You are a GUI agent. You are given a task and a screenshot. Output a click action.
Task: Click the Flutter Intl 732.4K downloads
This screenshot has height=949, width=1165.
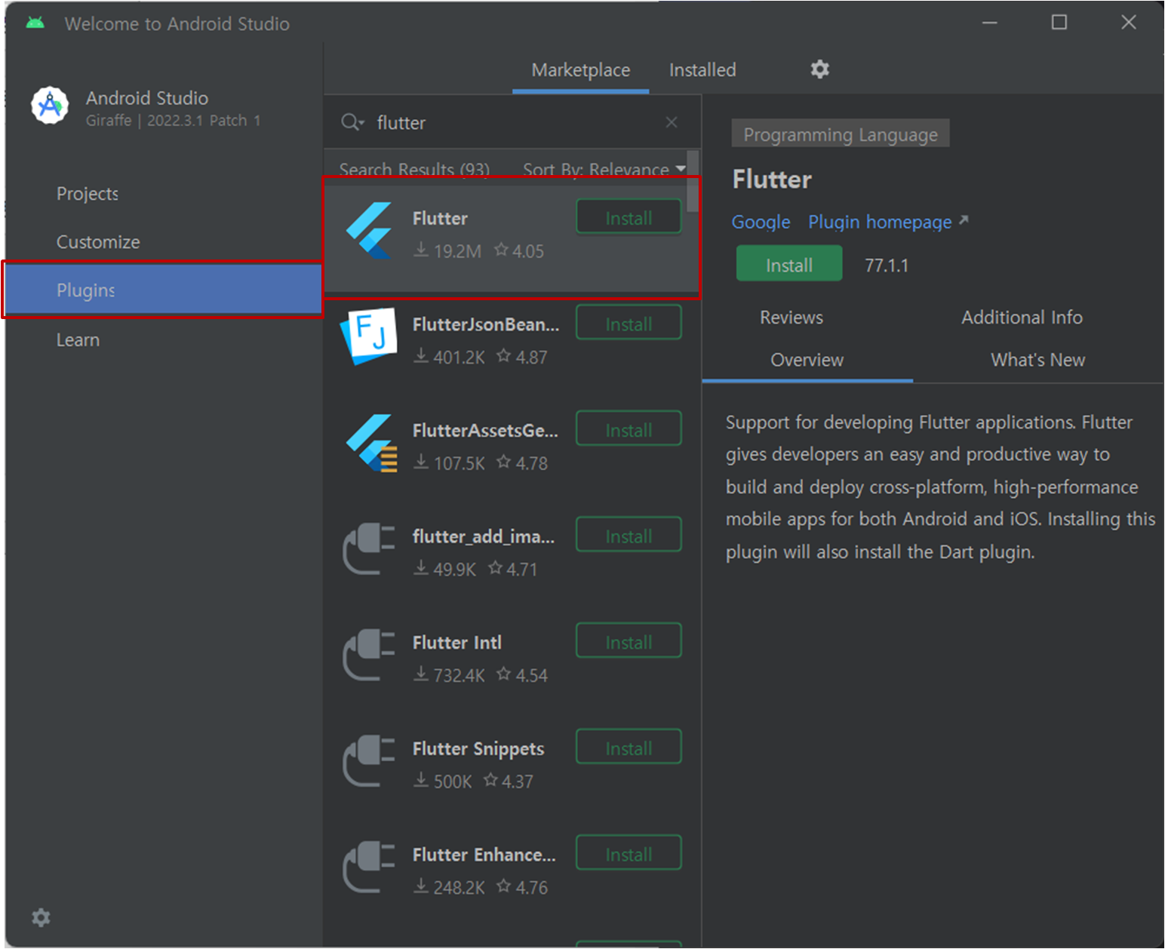pyautogui.click(x=449, y=676)
